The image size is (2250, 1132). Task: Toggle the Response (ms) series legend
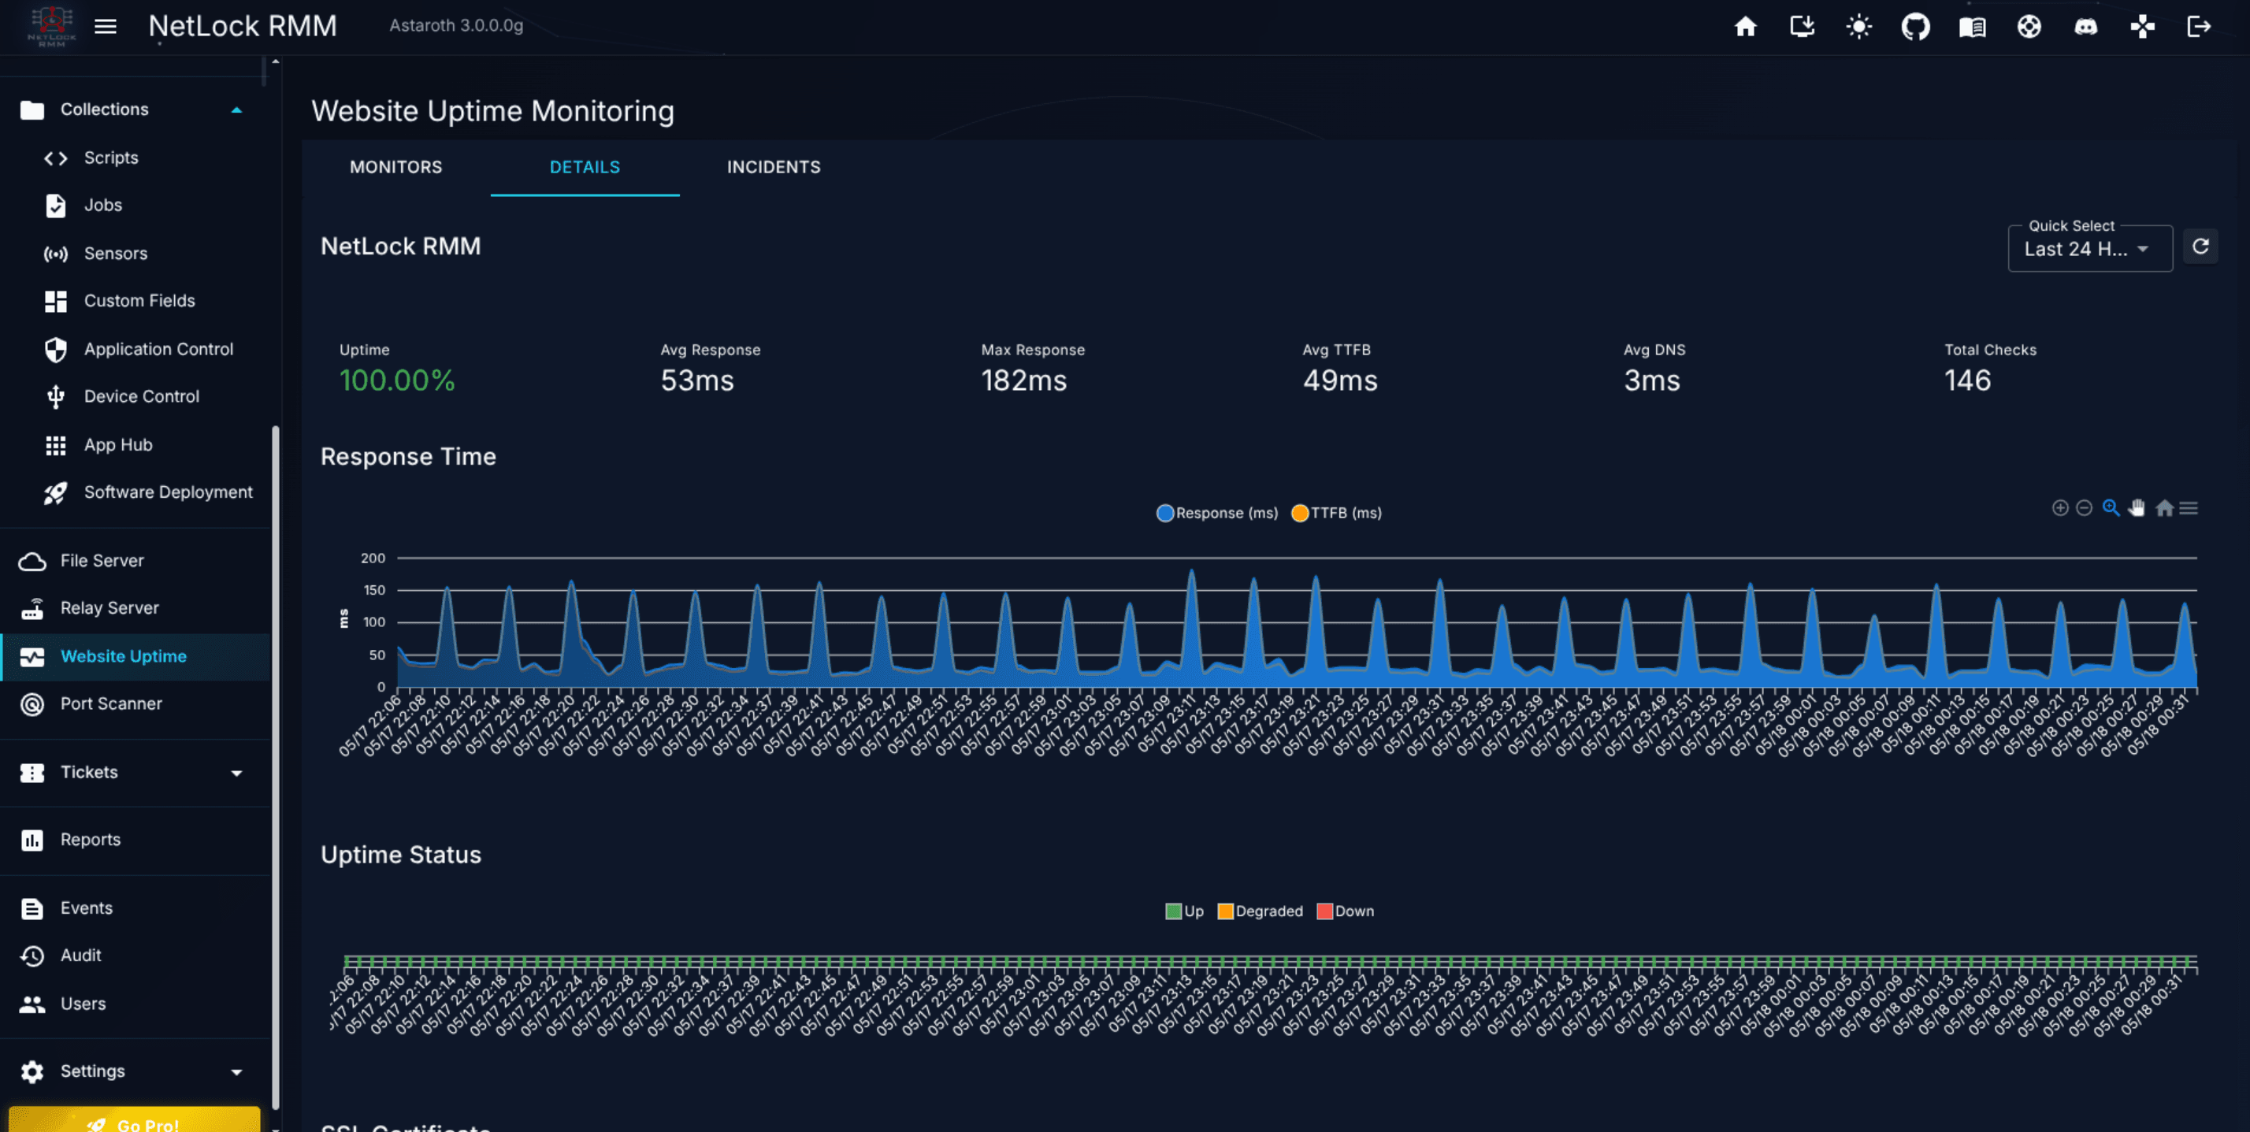[x=1216, y=513]
